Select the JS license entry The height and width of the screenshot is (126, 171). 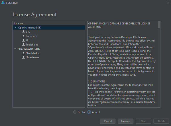point(27,40)
